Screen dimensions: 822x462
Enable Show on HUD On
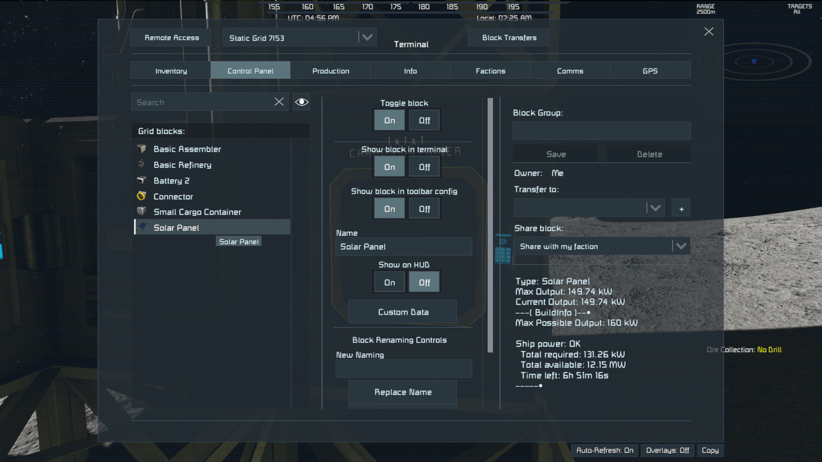coord(389,282)
